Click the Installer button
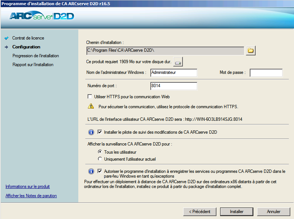 [237, 212]
